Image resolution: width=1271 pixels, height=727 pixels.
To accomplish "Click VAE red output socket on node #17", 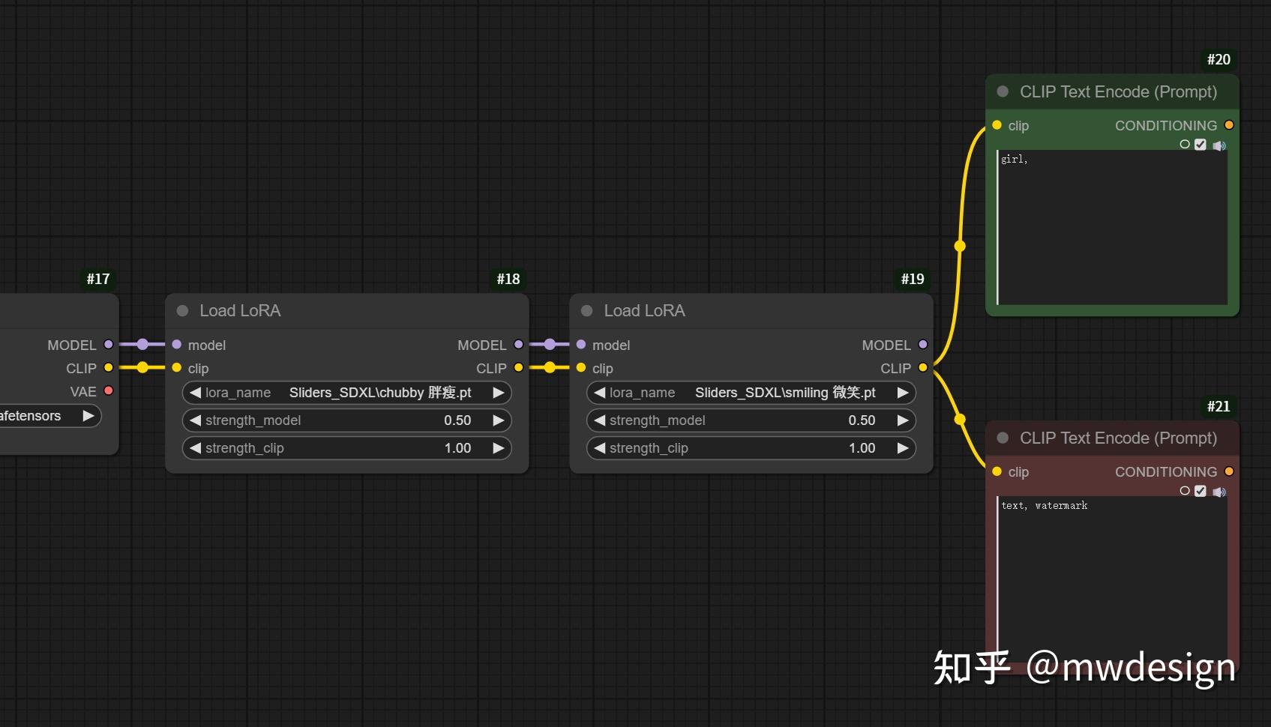I will click(109, 390).
